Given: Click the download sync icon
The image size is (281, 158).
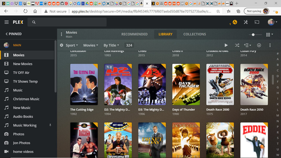Looking at the screenshot, I should 259,45.
